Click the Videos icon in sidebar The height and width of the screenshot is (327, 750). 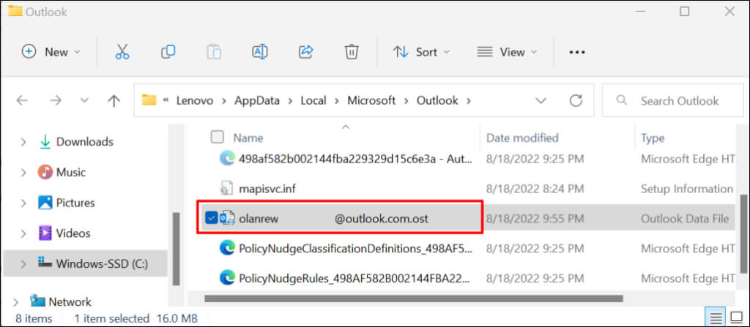click(x=45, y=233)
